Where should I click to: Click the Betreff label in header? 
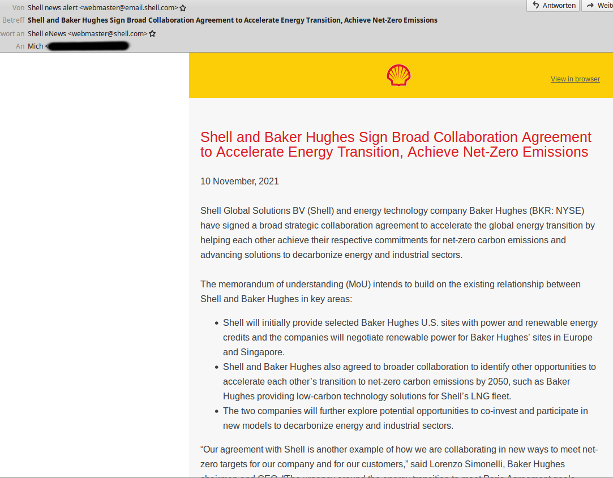13,20
